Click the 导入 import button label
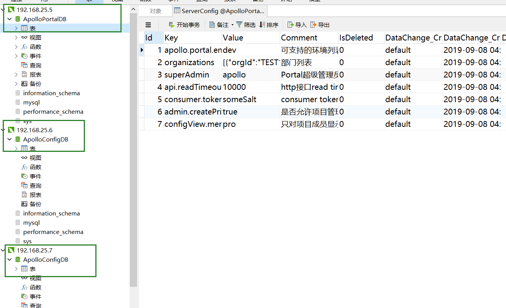Viewport: 506px width, 308px height. 301,25
